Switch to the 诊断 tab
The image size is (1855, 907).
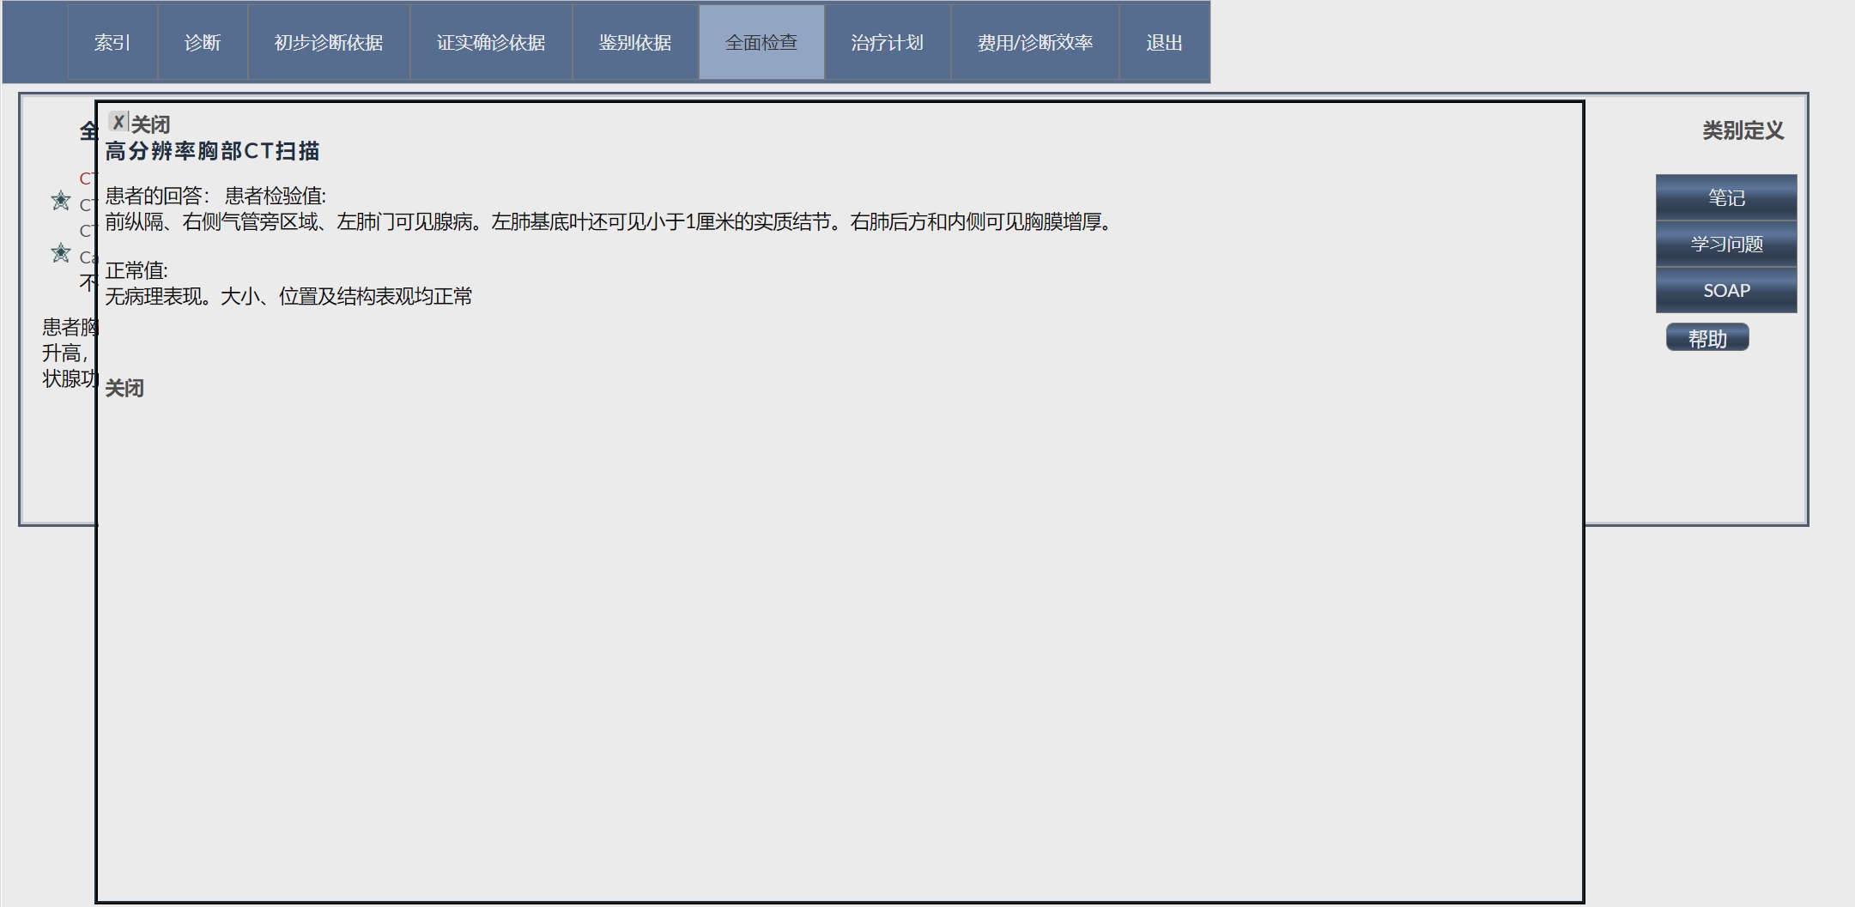(203, 42)
